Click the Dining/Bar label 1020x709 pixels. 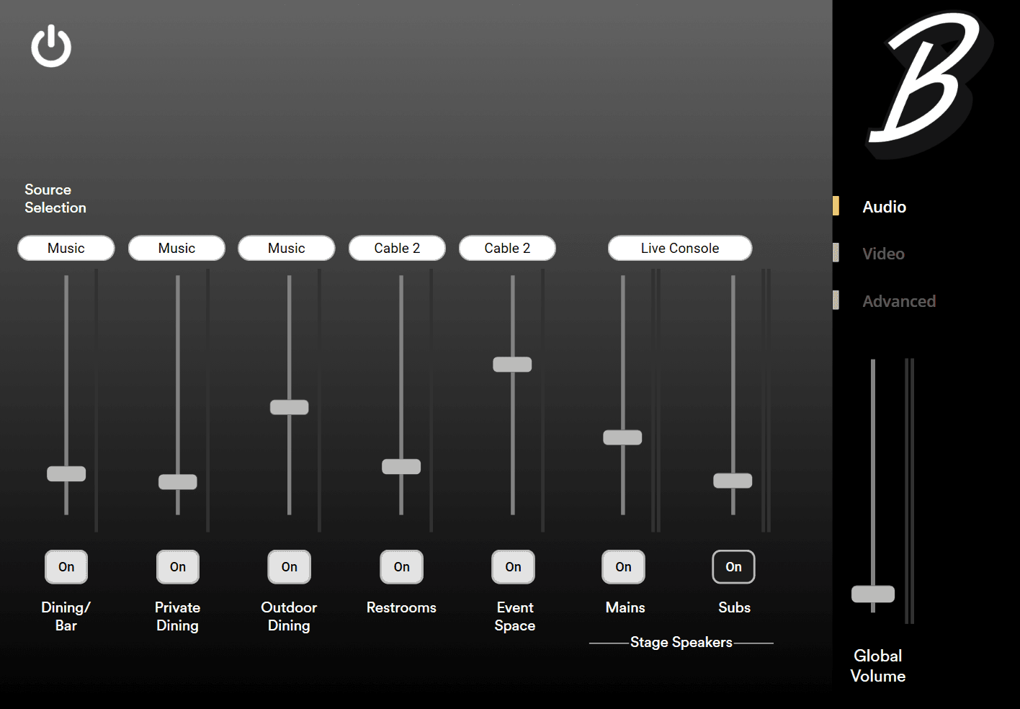(x=66, y=617)
